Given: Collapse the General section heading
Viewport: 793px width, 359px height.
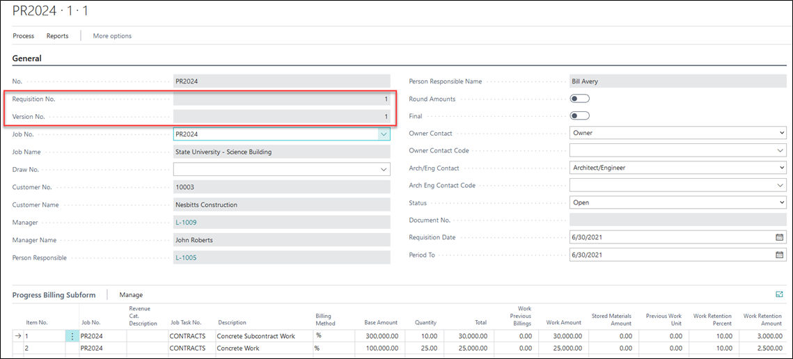Looking at the screenshot, I should [27, 58].
